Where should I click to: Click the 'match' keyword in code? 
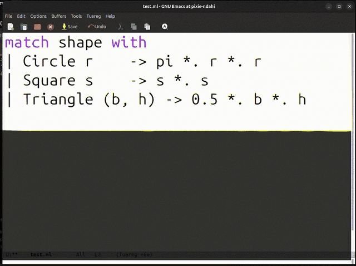pyautogui.click(x=27, y=42)
